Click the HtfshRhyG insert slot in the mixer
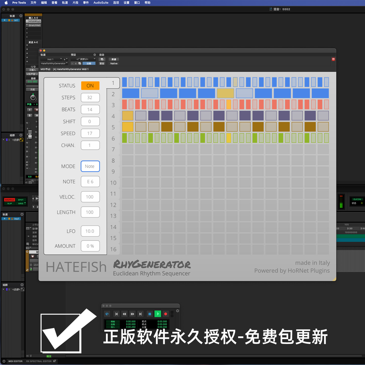Screen dimensions: 365x365 point(33,21)
